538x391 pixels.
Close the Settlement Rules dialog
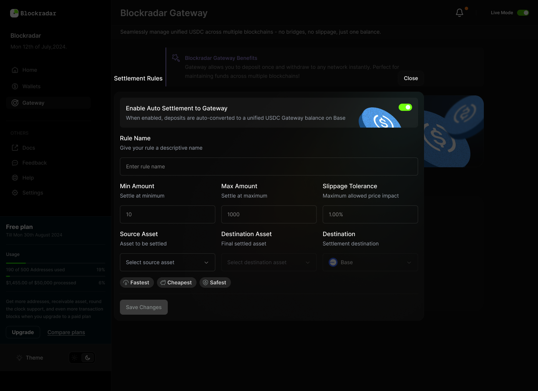tap(411, 78)
